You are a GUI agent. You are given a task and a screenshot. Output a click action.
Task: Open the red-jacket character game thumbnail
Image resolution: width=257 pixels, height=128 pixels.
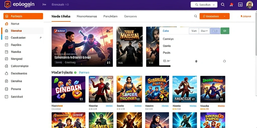(101, 89)
